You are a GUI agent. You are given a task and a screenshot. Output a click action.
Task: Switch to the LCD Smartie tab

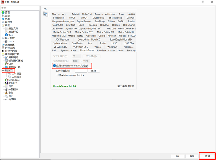(129, 25)
